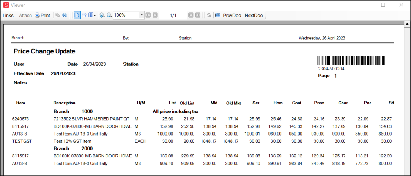The width and height of the screenshot is (411, 176).
Task: Click the copy icon in toolbar
Action: 57,16
